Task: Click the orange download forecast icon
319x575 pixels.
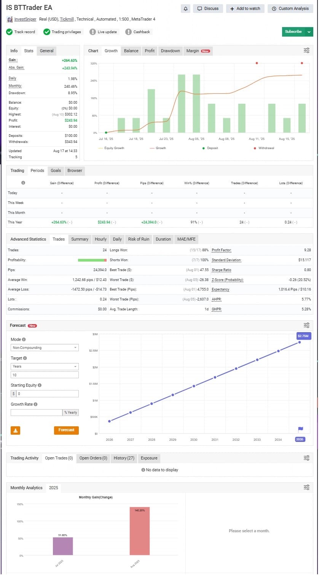Action: coord(16,430)
